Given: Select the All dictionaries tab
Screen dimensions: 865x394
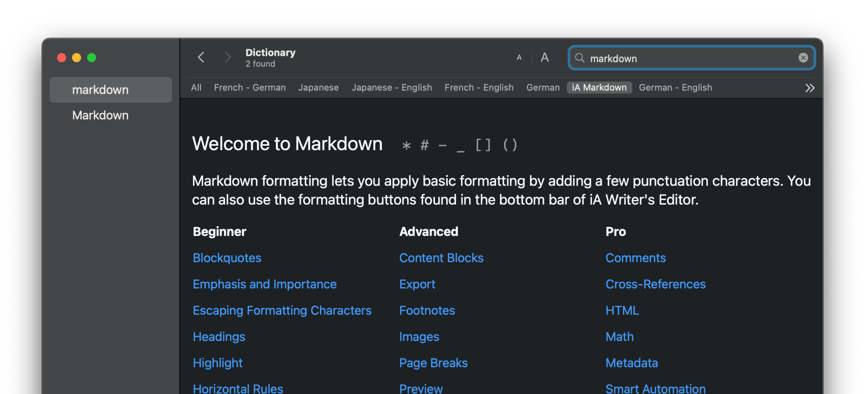Looking at the screenshot, I should [196, 87].
